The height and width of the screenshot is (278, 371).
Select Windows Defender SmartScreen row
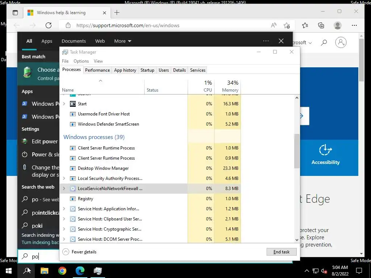pos(150,124)
